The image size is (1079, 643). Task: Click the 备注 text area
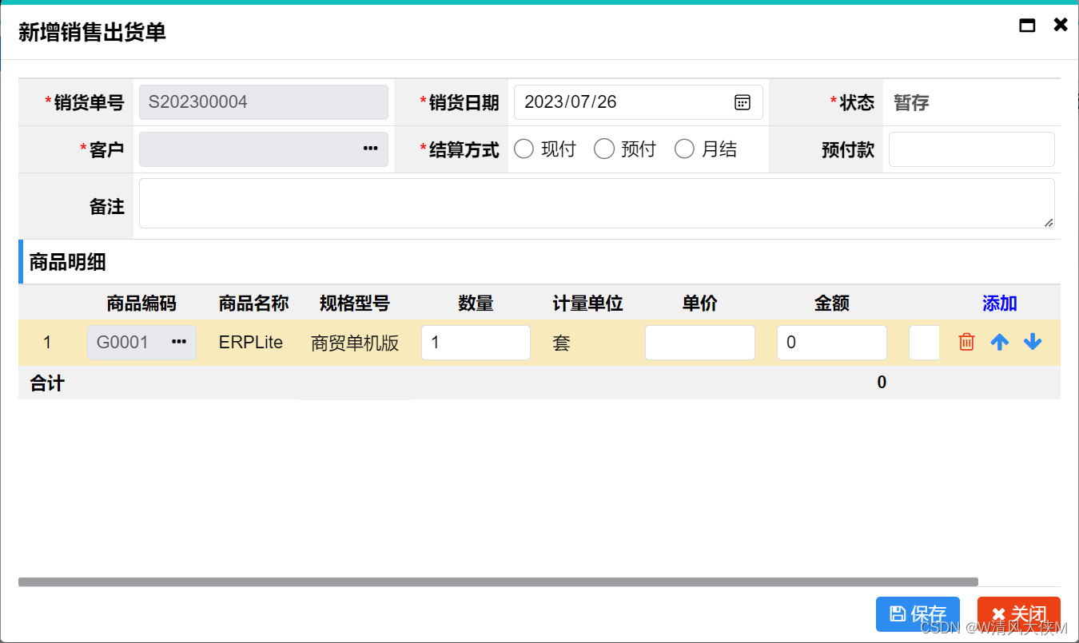pyautogui.click(x=597, y=203)
